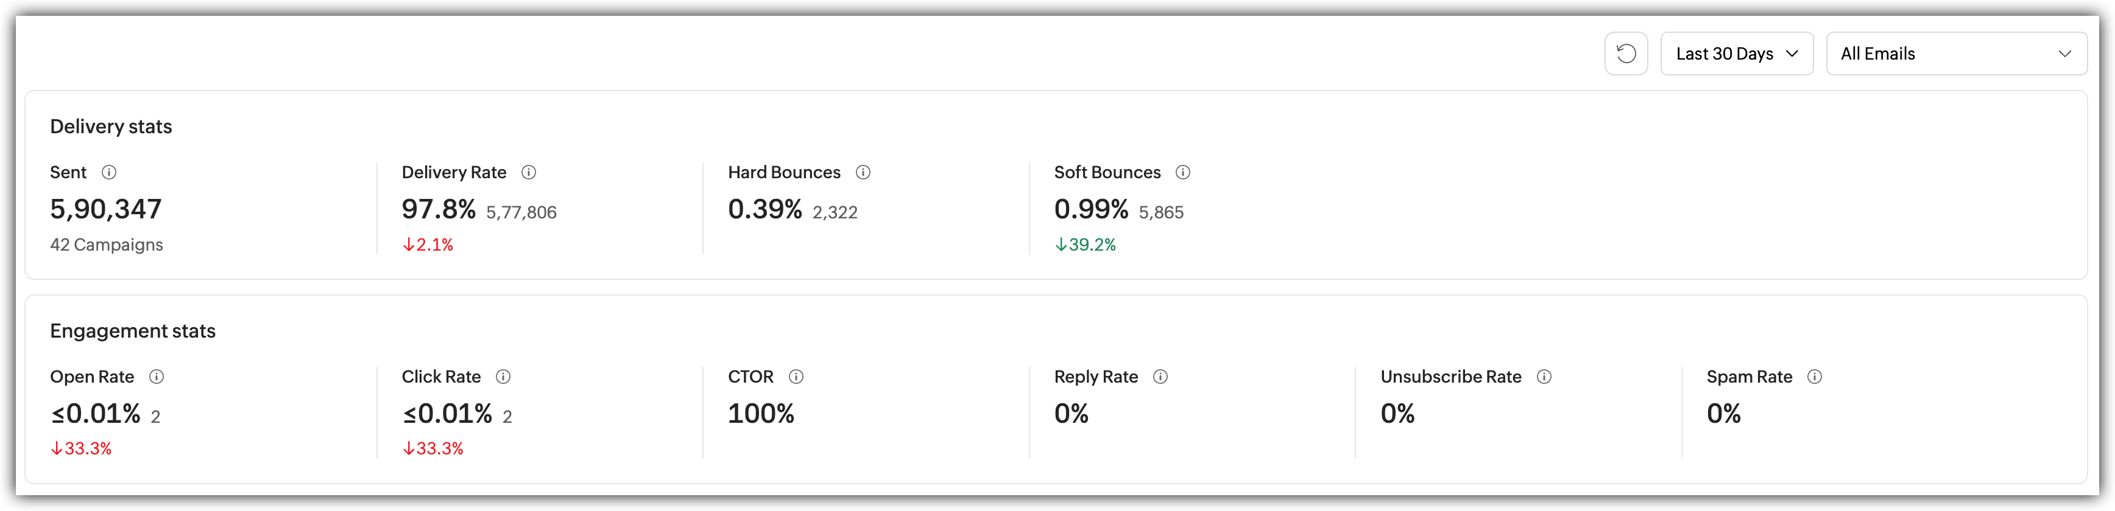Click the 5,90,347 sent count
2115x511 pixels.
(x=106, y=209)
